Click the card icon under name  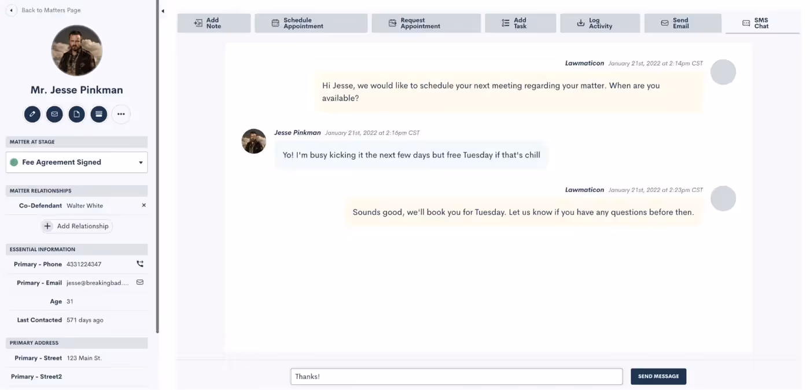click(99, 114)
